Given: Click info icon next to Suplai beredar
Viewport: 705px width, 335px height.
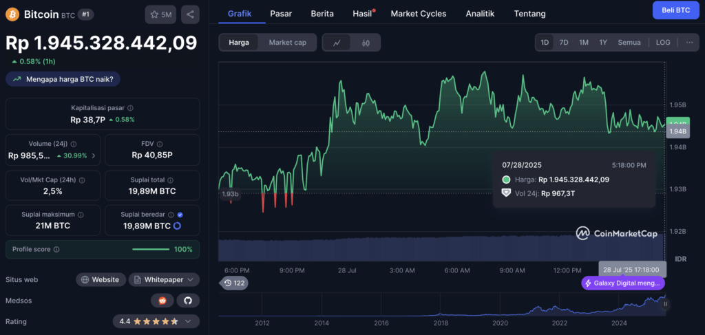Looking at the screenshot, I should (171, 215).
